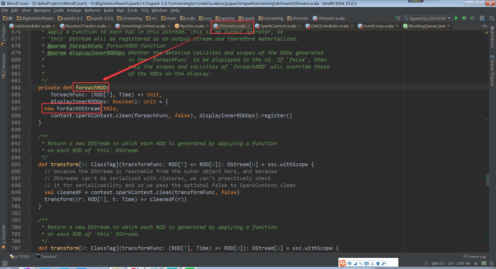Open the Ant Build tool window
This screenshot has width=496, height=269.
(492, 37)
